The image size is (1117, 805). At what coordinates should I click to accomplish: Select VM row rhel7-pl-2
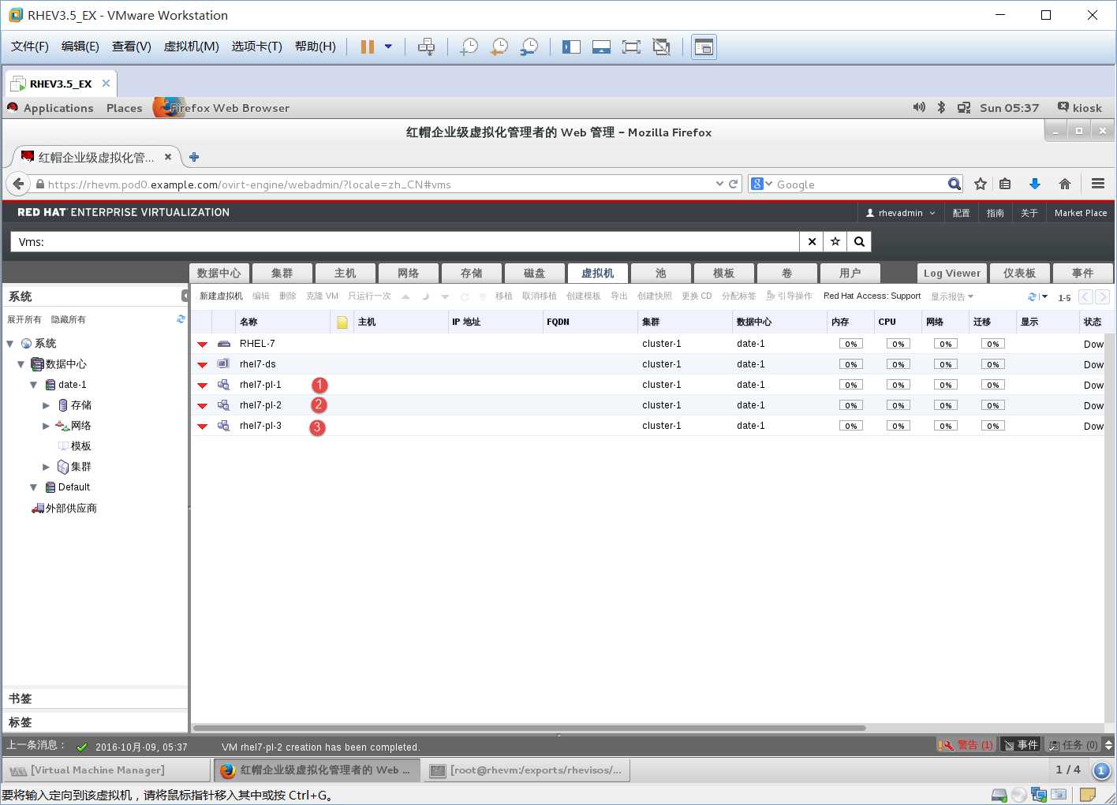tap(647, 405)
